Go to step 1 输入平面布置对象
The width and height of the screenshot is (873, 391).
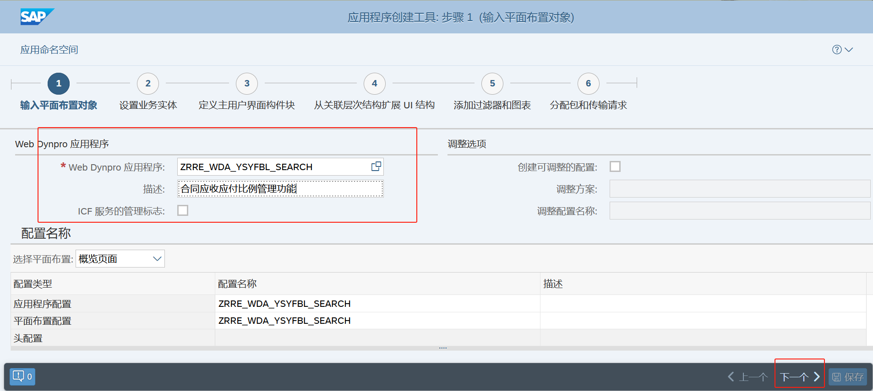coord(59,83)
